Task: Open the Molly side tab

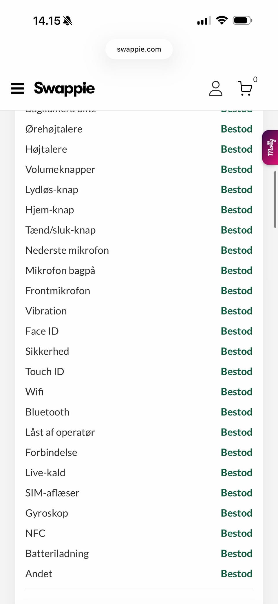Action: coord(270,148)
